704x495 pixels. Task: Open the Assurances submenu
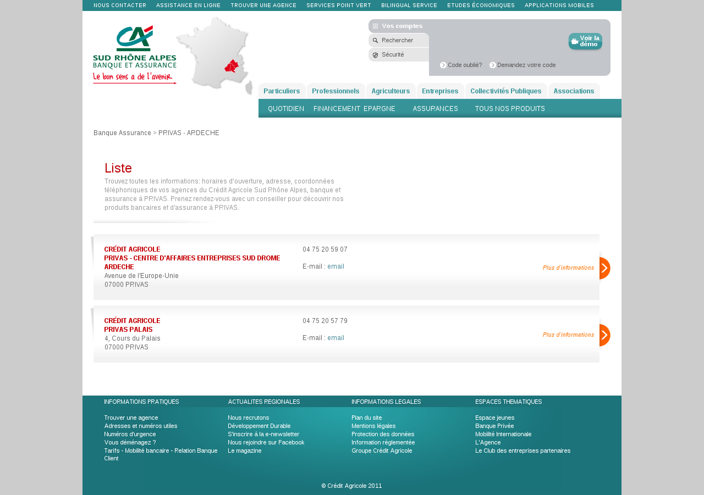(436, 109)
